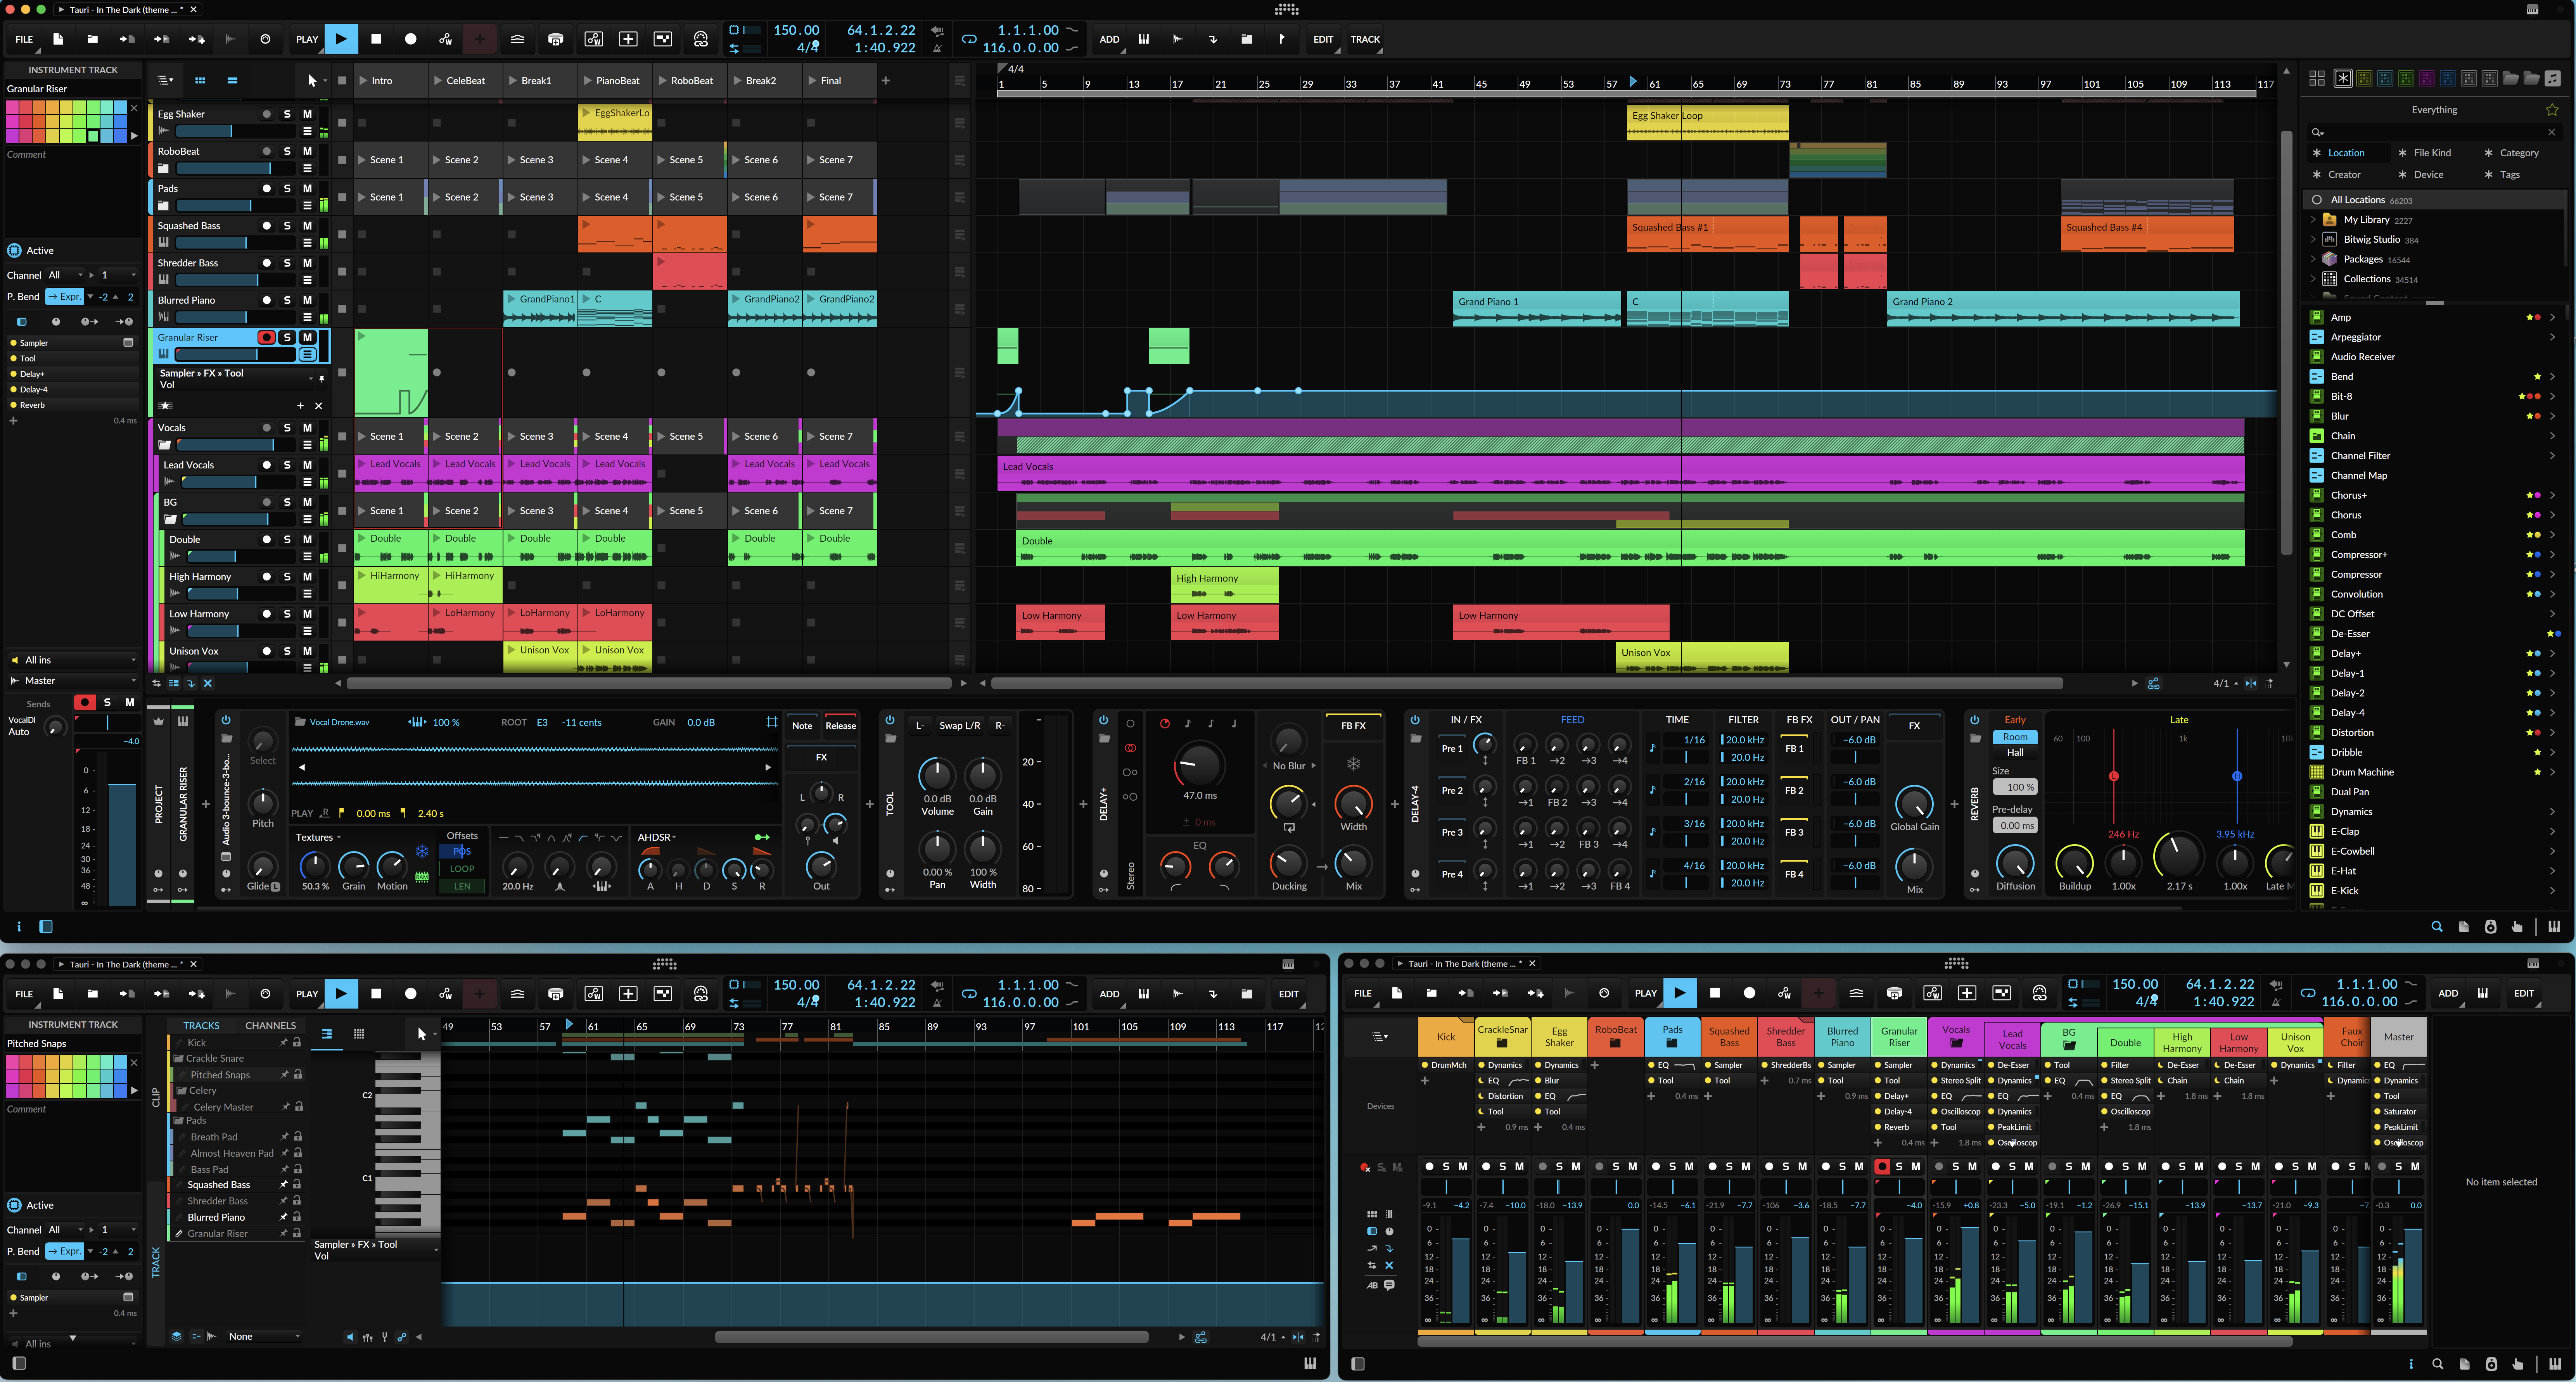Click the magnifier search icon in browser search field
The width and height of the screenshot is (2576, 1382).
(x=2317, y=132)
